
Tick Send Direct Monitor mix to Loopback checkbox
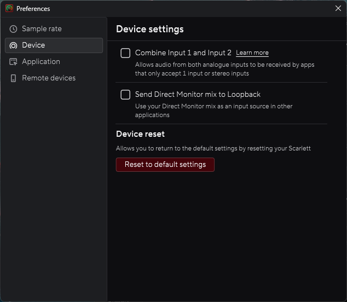125,95
